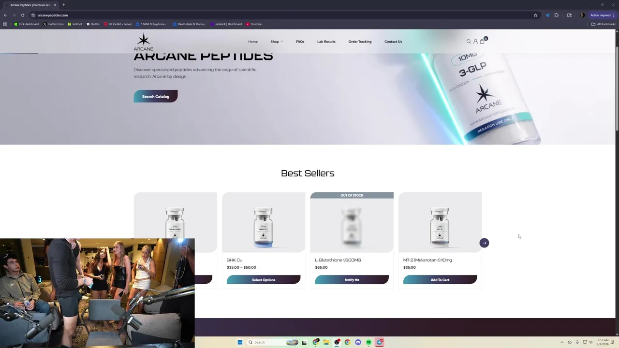Open site information icon beside URL
Viewport: 619px width, 348px height.
(x=33, y=15)
